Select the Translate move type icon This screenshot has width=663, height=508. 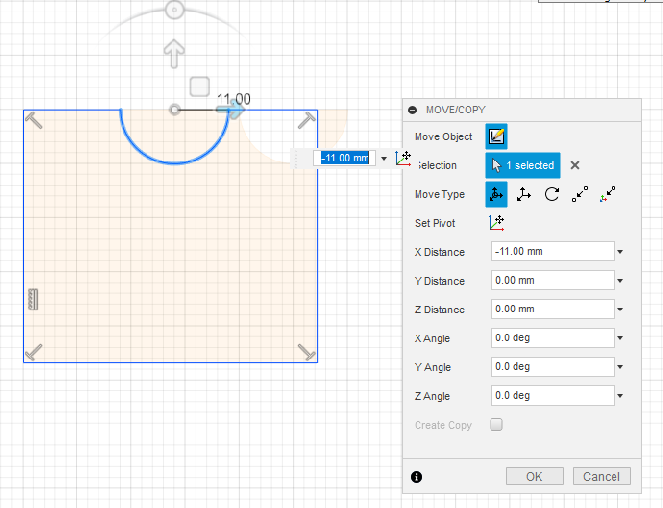click(x=523, y=194)
